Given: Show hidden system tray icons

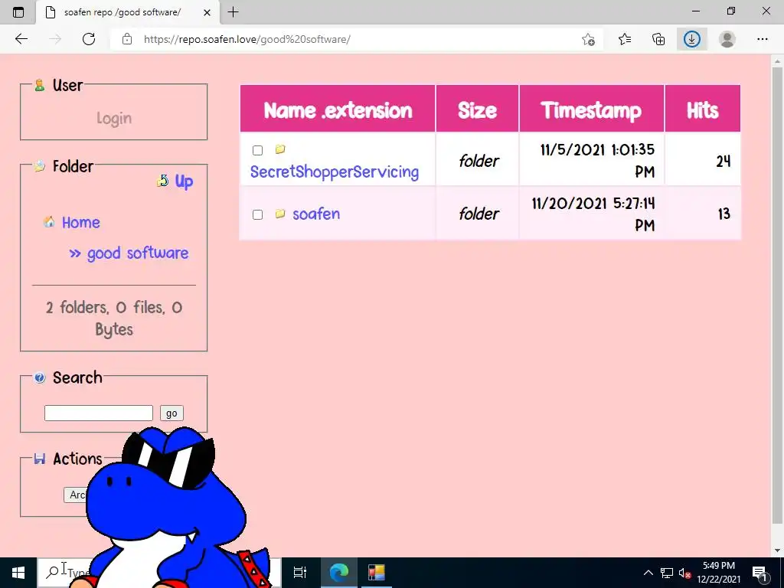Looking at the screenshot, I should pyautogui.click(x=648, y=573).
